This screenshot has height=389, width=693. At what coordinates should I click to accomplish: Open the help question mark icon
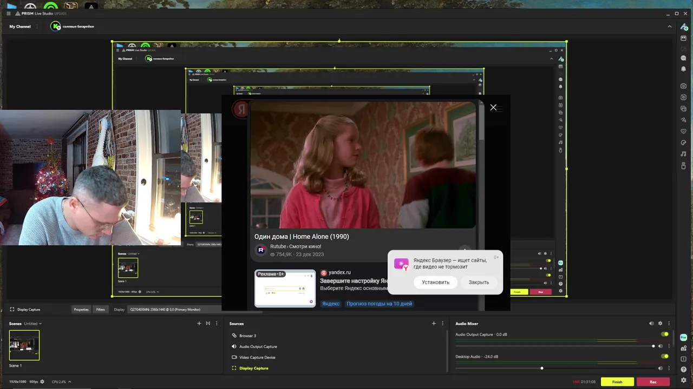(683, 370)
